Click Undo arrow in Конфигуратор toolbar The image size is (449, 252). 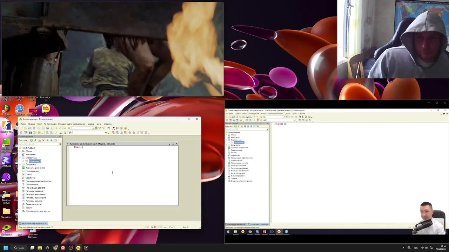click(56, 128)
